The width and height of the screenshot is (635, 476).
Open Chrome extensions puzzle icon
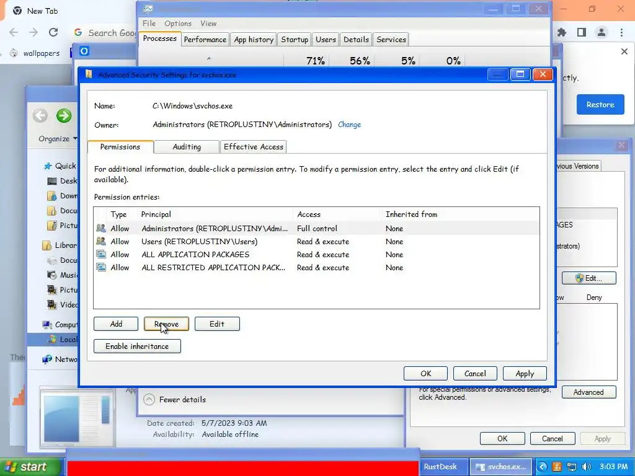[562, 32]
